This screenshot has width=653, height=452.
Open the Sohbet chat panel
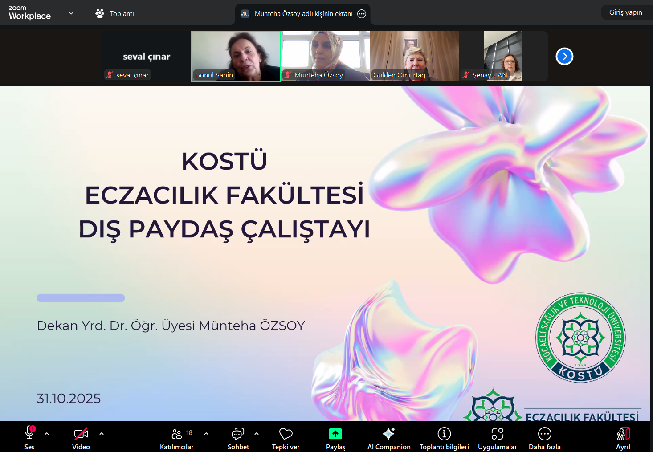(x=238, y=438)
